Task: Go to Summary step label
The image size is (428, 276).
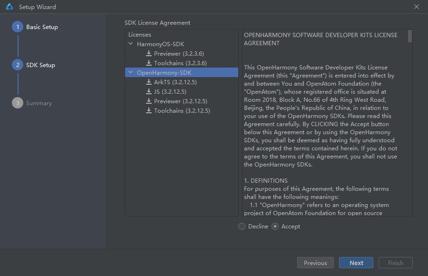Action: click(x=39, y=103)
